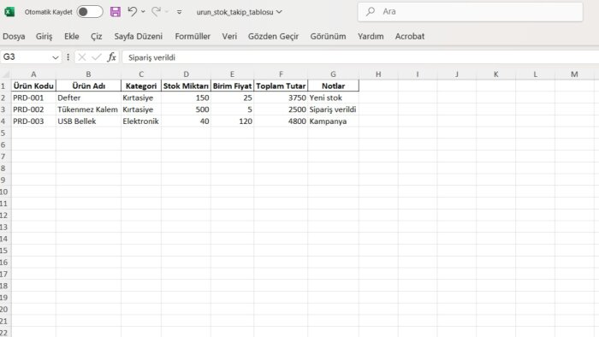
Task: Click the Insert Function fx icon
Action: (111, 57)
